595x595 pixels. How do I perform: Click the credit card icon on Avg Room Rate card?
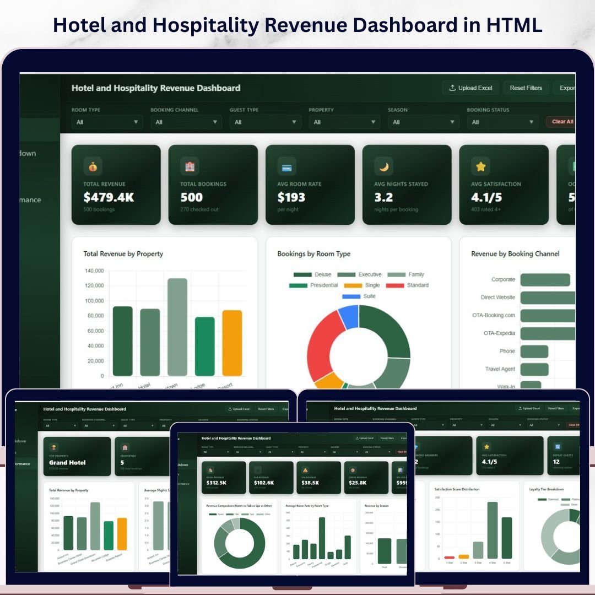[x=286, y=166]
